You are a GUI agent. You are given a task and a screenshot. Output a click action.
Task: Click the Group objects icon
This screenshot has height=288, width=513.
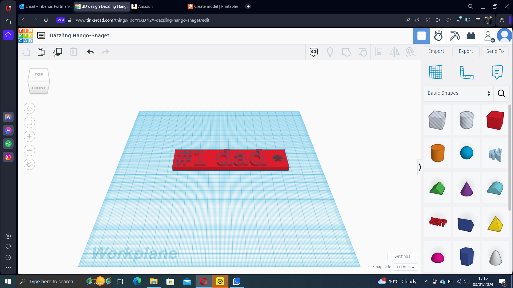tap(346, 52)
